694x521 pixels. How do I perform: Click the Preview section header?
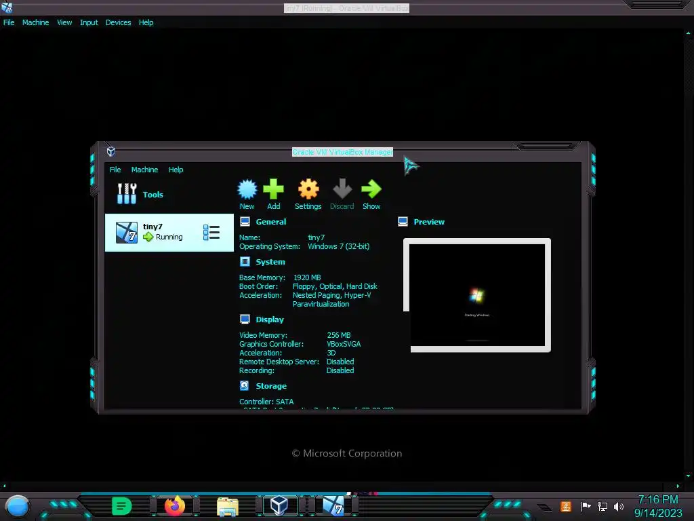click(429, 222)
